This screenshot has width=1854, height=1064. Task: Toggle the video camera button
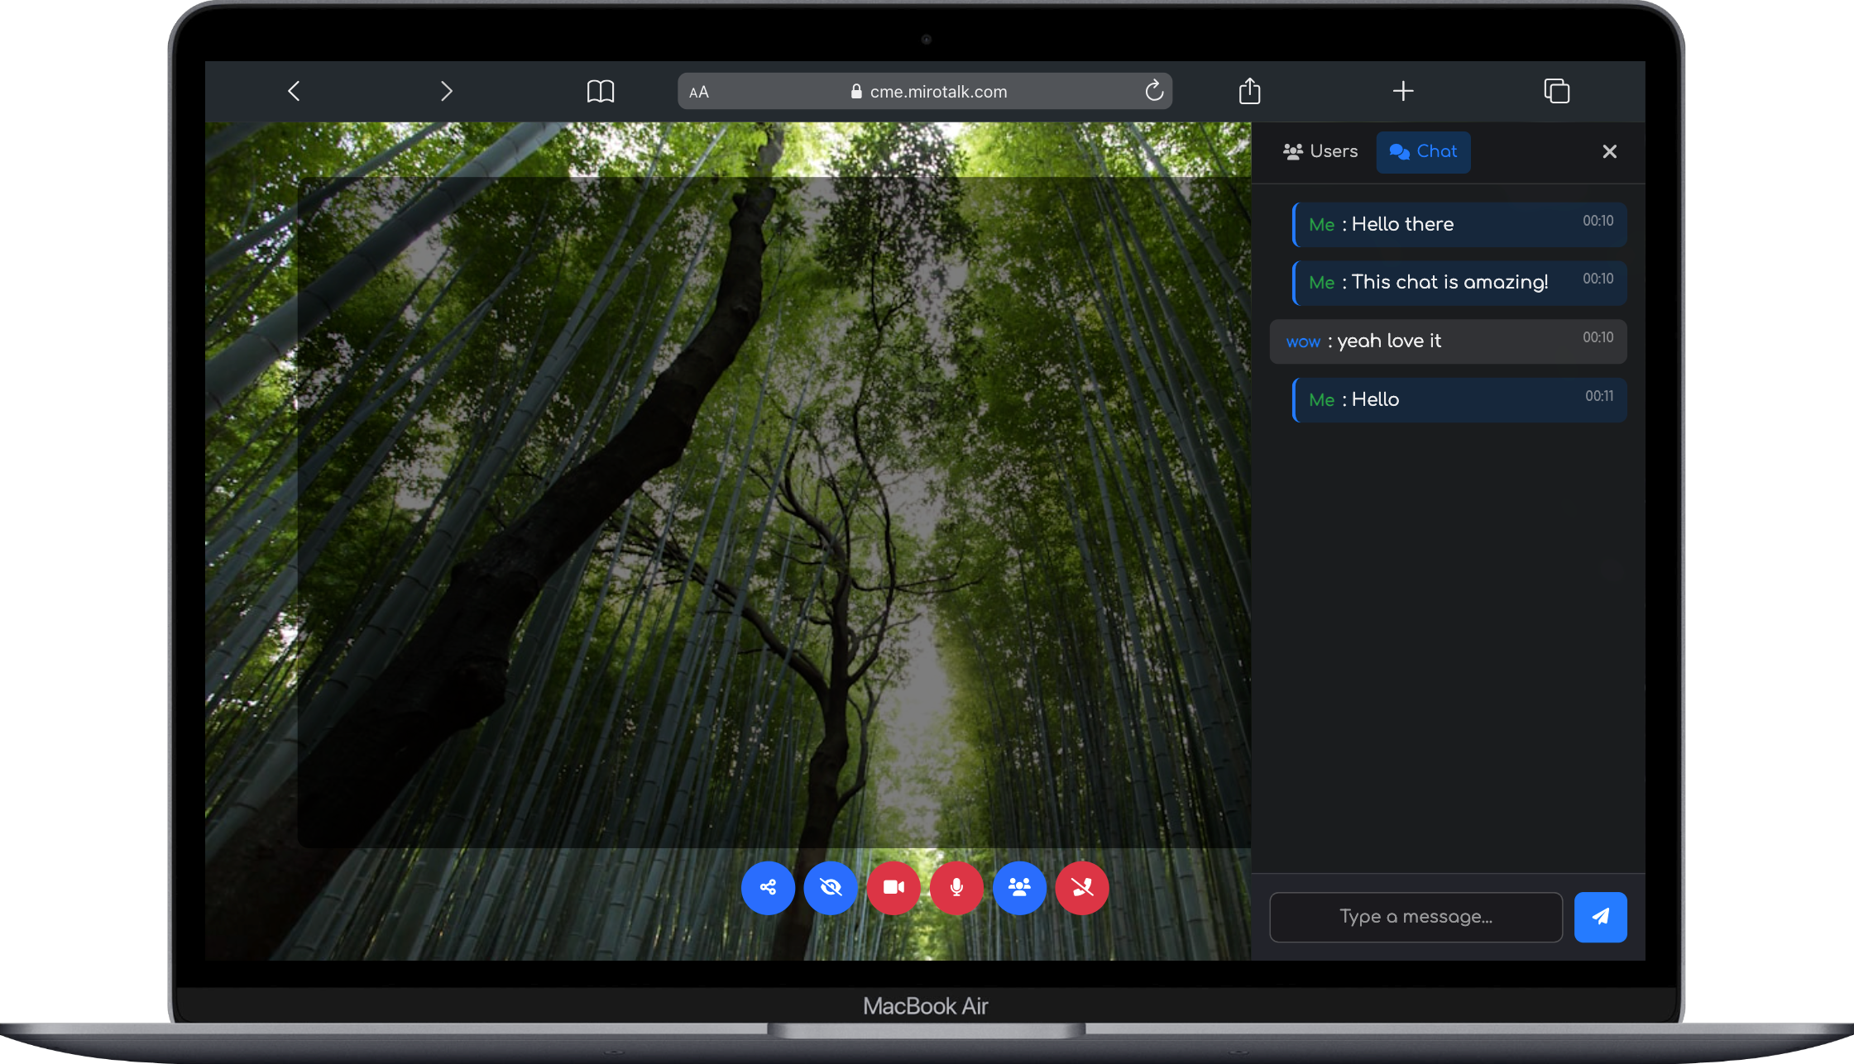click(893, 887)
